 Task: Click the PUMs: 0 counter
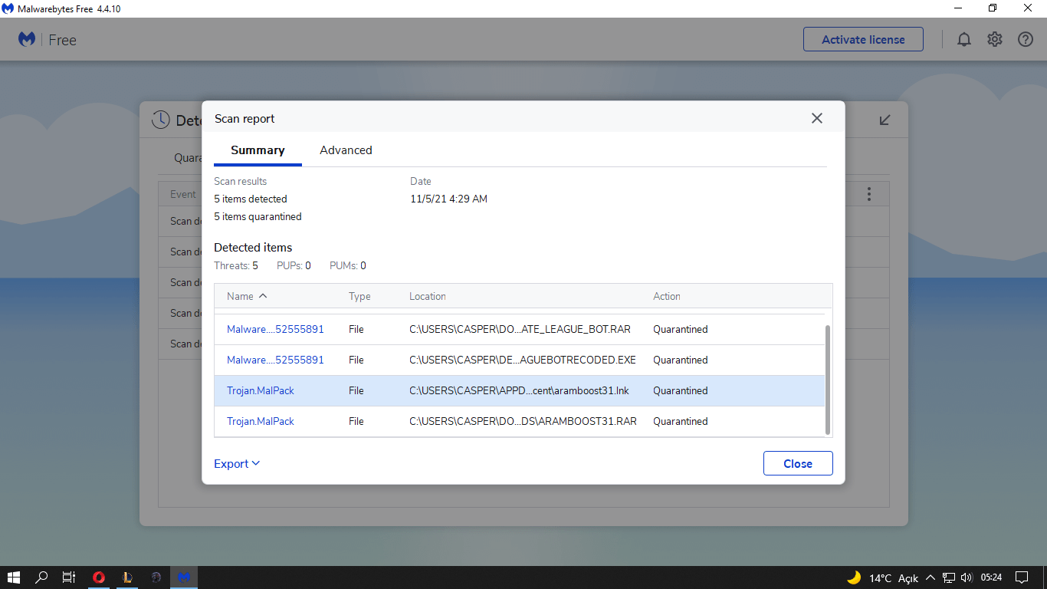pos(348,265)
